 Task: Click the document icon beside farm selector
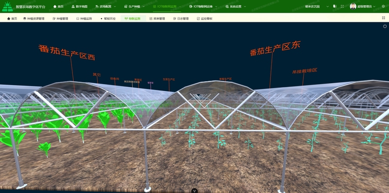click(335, 6)
